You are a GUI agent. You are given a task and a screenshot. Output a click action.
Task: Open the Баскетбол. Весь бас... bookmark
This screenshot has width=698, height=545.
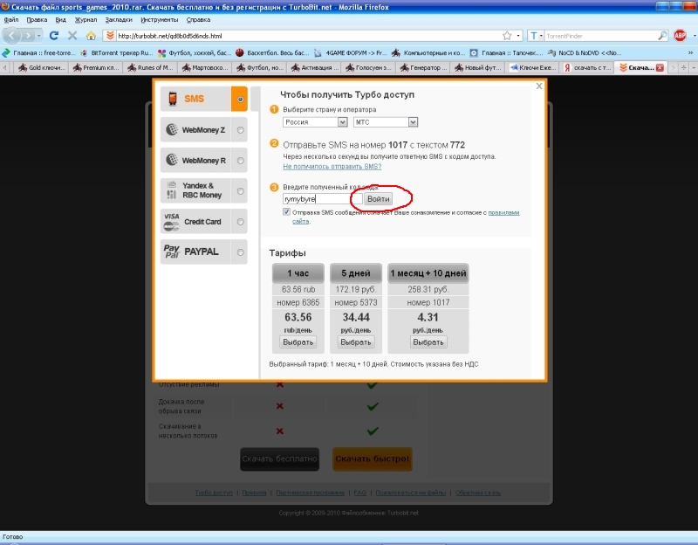tap(272, 53)
